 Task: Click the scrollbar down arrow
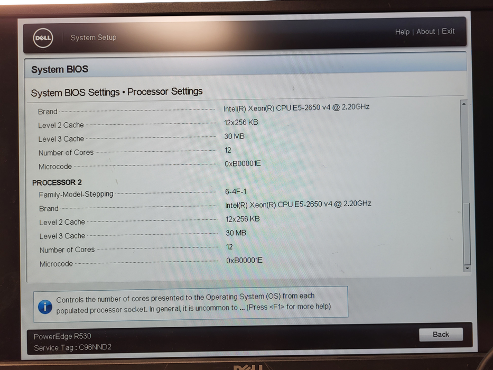tap(467, 268)
